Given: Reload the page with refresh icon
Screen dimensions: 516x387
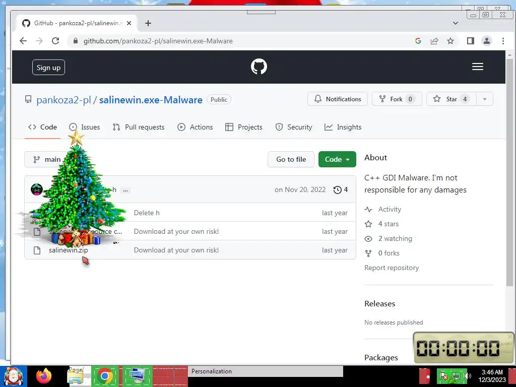Looking at the screenshot, I should coord(55,41).
